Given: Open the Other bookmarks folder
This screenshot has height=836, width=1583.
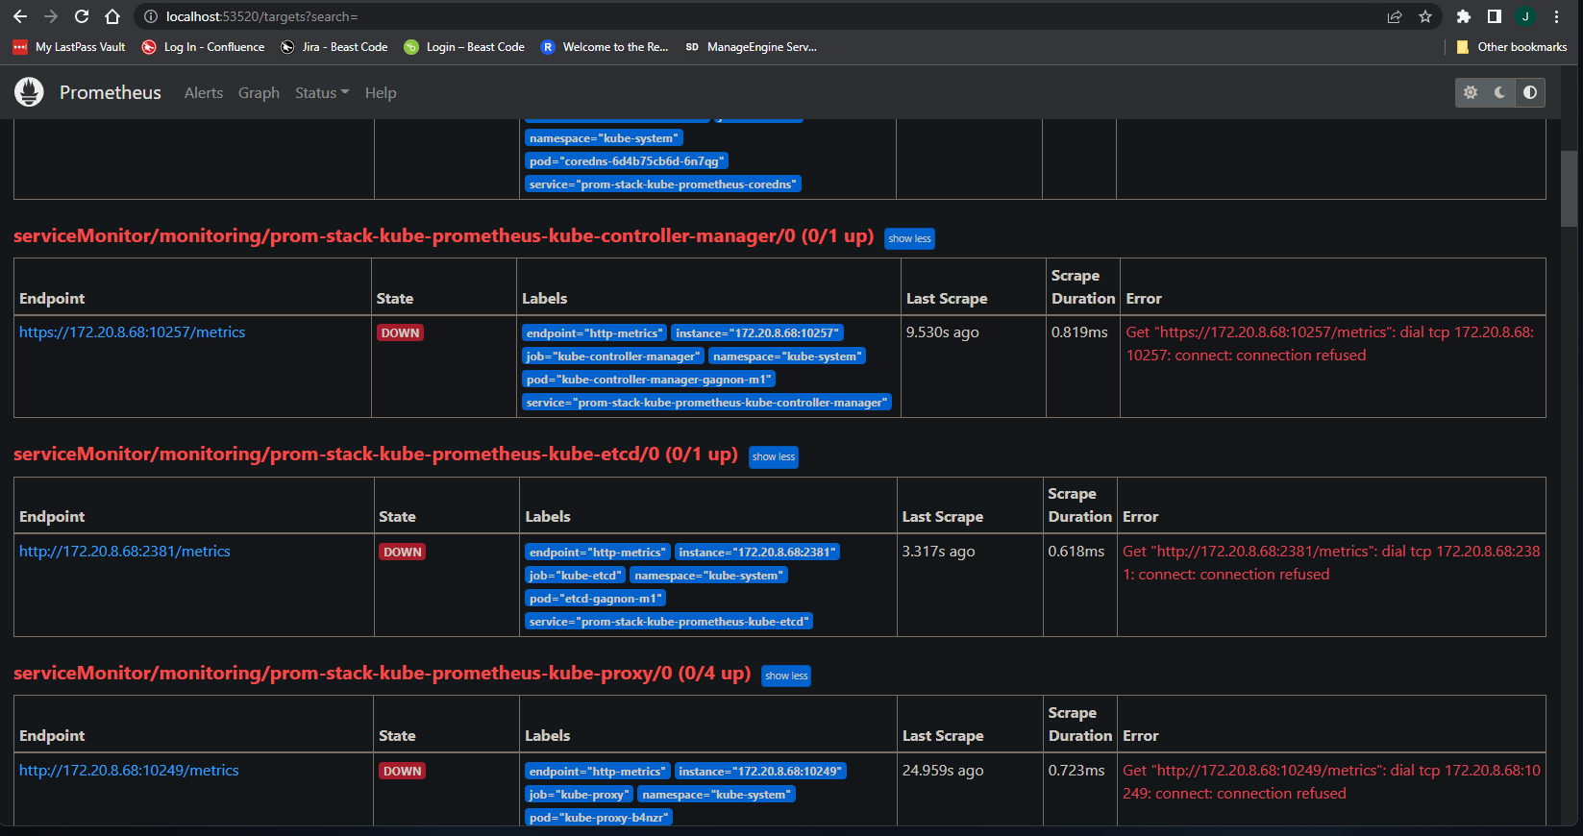Looking at the screenshot, I should click(1512, 47).
